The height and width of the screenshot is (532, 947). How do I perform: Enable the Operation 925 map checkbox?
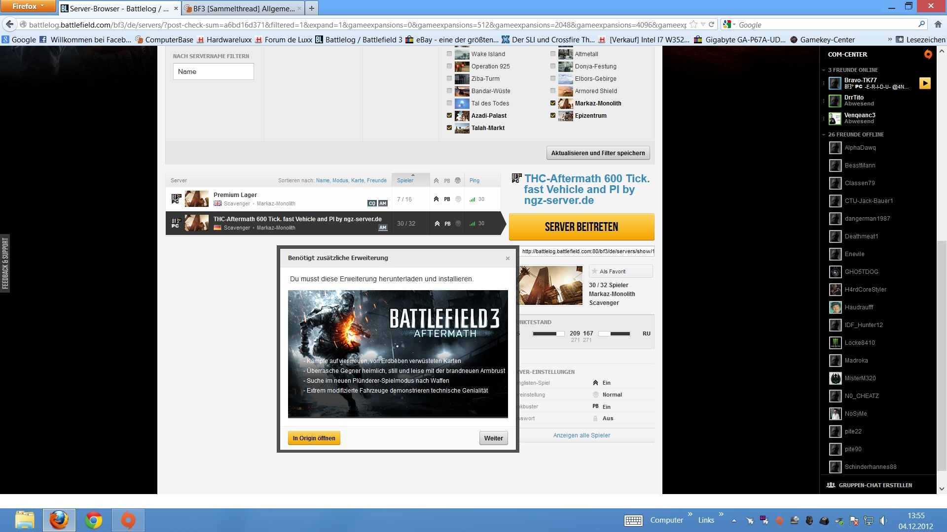(x=449, y=66)
